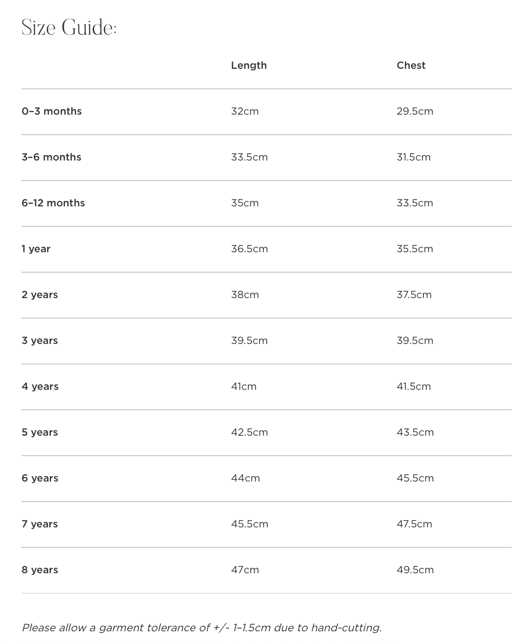518x643 pixels.
Task: Select the 3 years row label
Action: [x=40, y=341]
